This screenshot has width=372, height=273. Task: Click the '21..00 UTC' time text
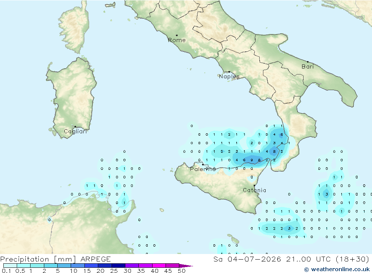(x=308, y=259)
